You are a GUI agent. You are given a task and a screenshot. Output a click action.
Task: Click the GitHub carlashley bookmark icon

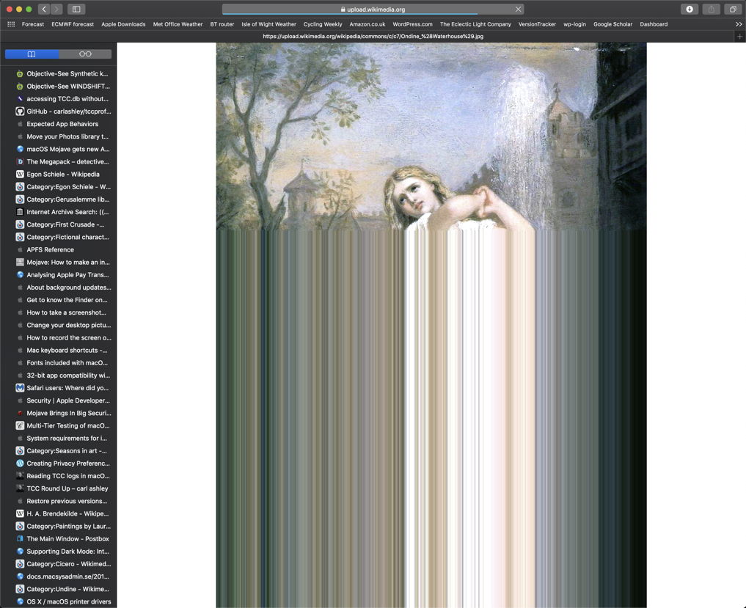point(20,111)
